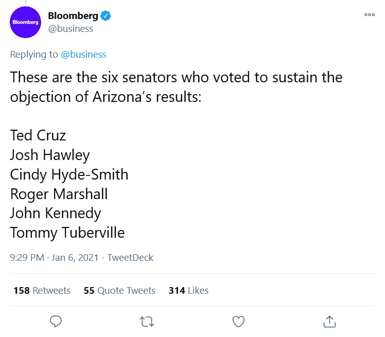Click the tweet's opening sentence text

(176, 87)
